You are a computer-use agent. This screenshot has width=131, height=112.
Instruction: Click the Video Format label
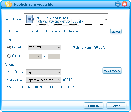point(13,19)
